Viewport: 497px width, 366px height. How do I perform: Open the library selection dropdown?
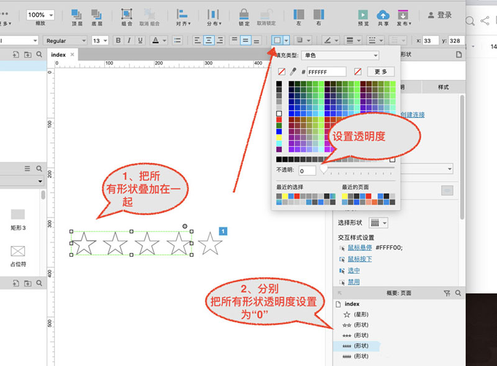click(x=21, y=181)
